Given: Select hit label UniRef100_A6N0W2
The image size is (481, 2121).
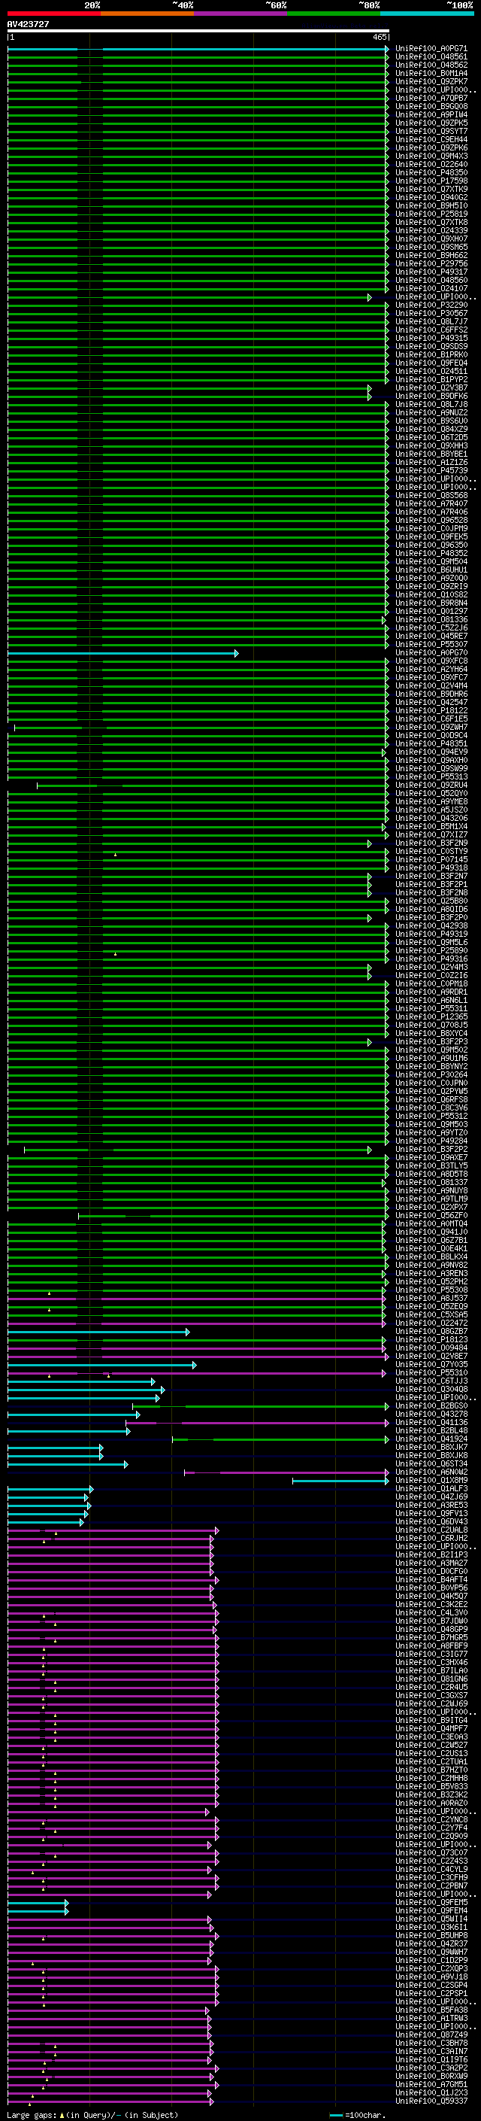Looking at the screenshot, I should [431, 1472].
